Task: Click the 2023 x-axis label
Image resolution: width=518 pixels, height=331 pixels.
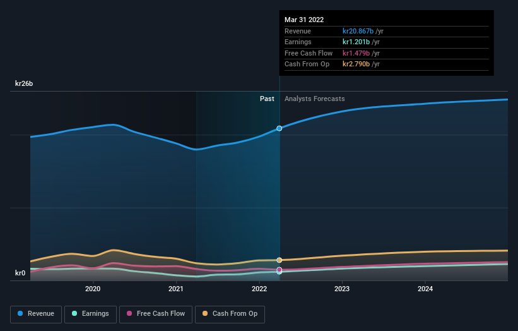Action: 342,289
